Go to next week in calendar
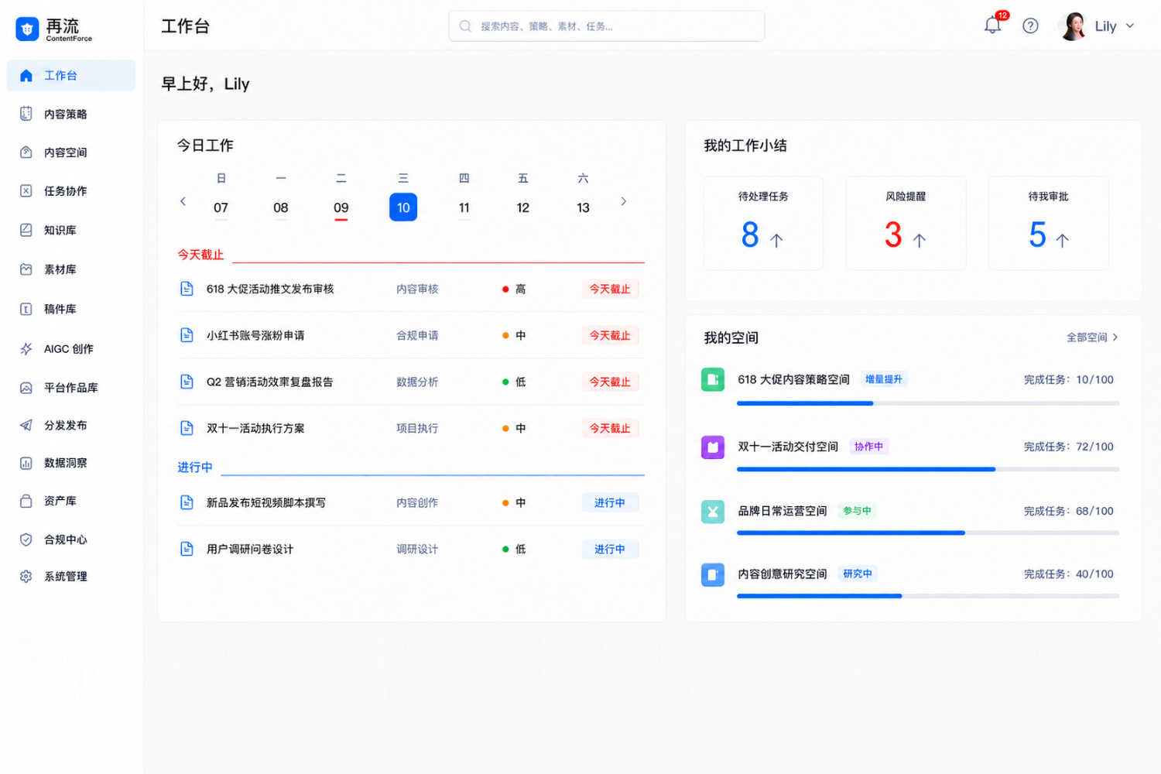This screenshot has height=774, width=1161. click(623, 201)
